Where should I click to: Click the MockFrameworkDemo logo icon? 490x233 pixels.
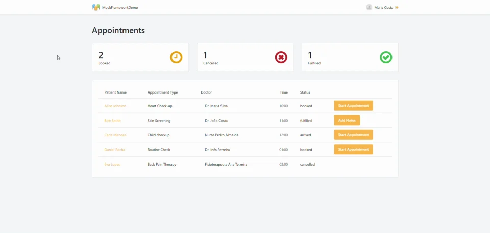96,7
